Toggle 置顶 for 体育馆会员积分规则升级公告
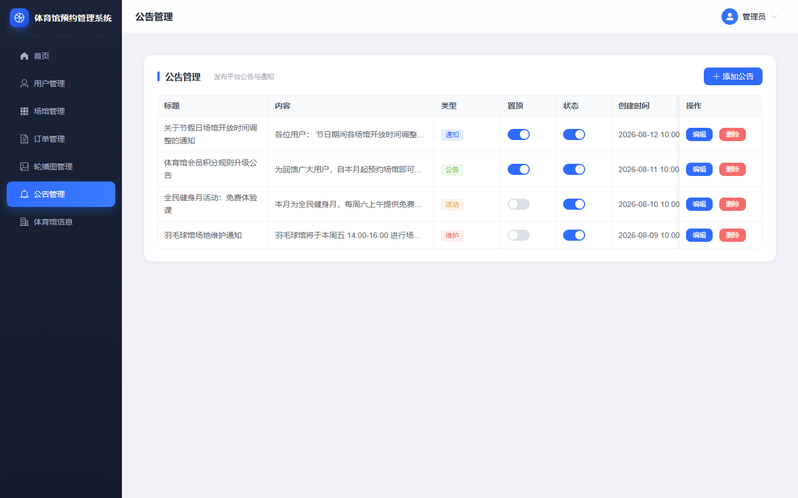 (x=519, y=169)
